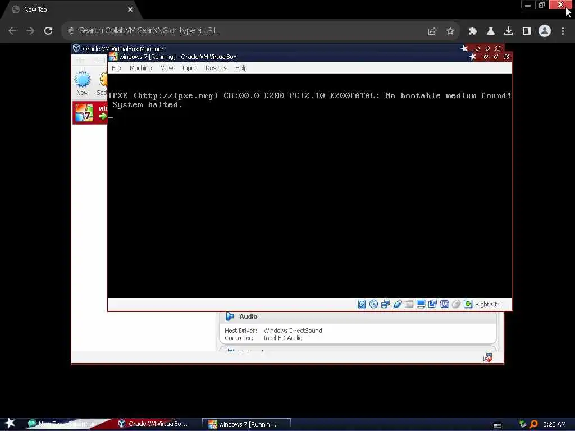This screenshot has width=575, height=431.
Task: Open the CPU/virtualization indicator in status bar
Action: [x=444, y=304]
